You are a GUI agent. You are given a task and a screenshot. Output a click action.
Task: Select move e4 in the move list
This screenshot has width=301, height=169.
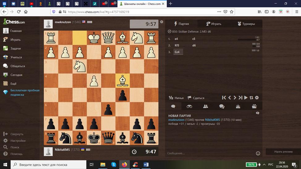(x=176, y=39)
